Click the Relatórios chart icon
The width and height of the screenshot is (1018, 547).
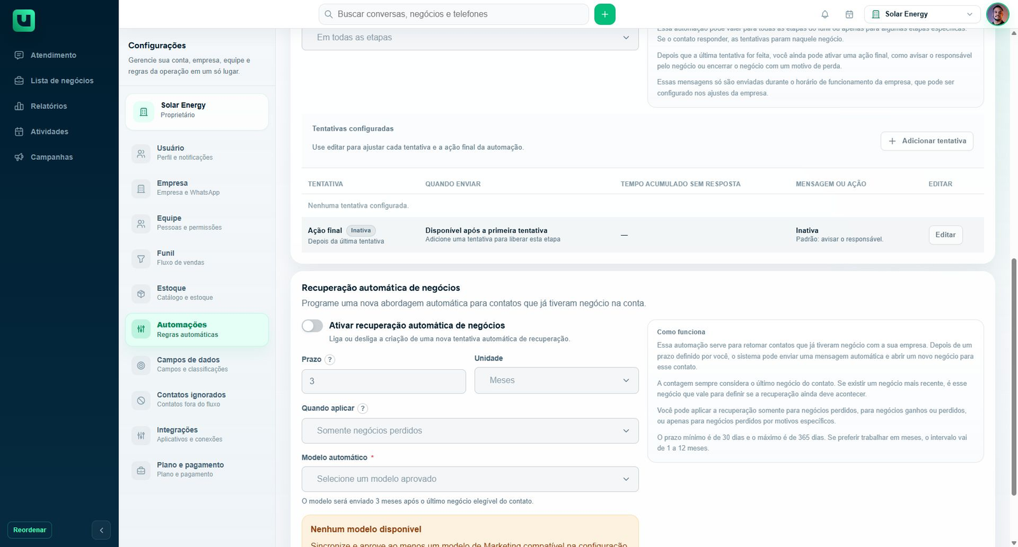pyautogui.click(x=19, y=106)
